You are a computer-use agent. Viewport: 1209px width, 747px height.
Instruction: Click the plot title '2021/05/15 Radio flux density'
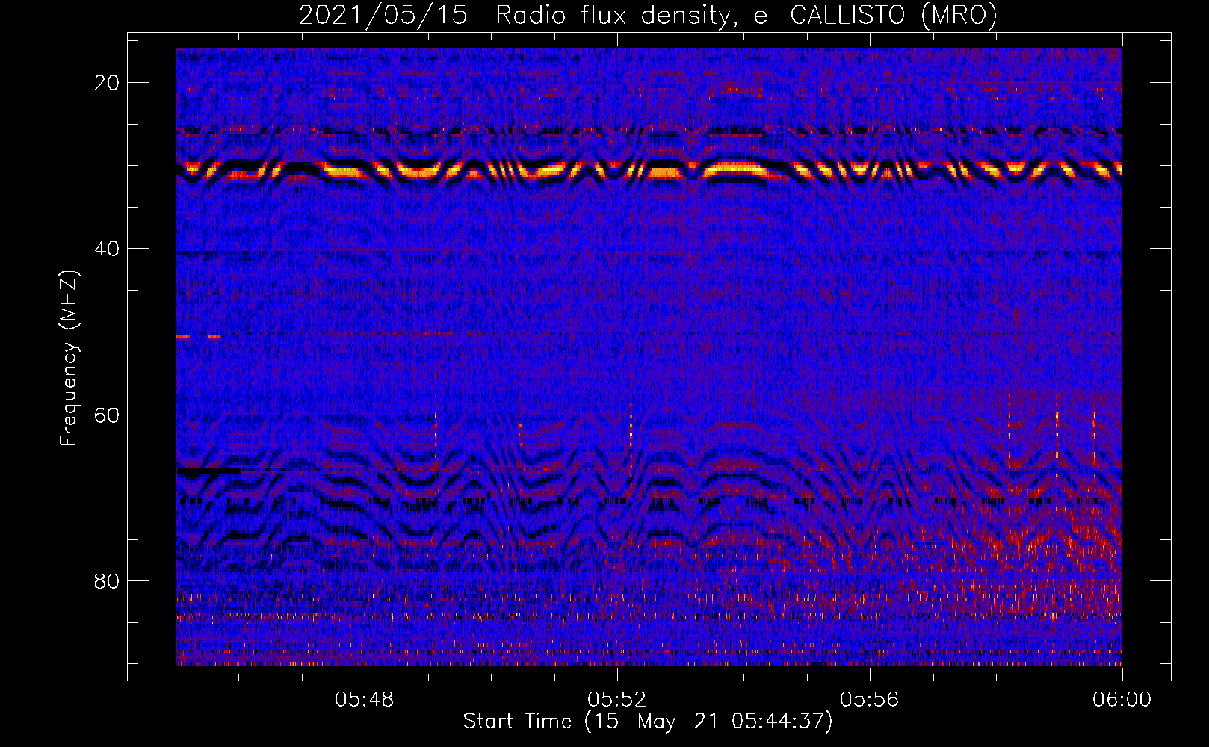point(648,15)
